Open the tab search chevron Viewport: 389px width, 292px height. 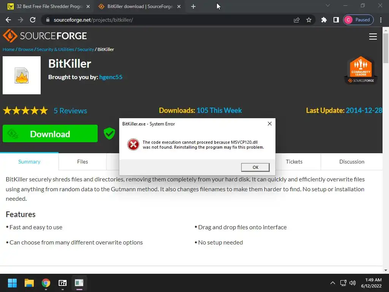point(328,5)
